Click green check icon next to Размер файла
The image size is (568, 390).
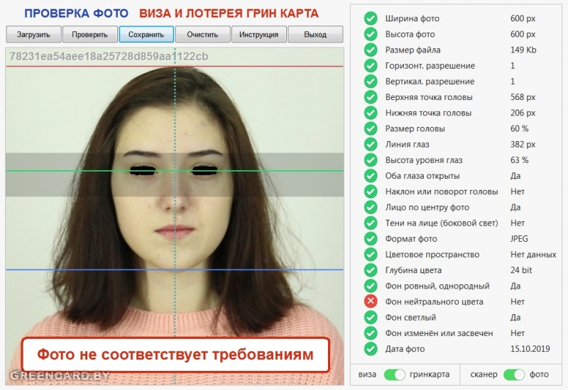[x=371, y=50]
